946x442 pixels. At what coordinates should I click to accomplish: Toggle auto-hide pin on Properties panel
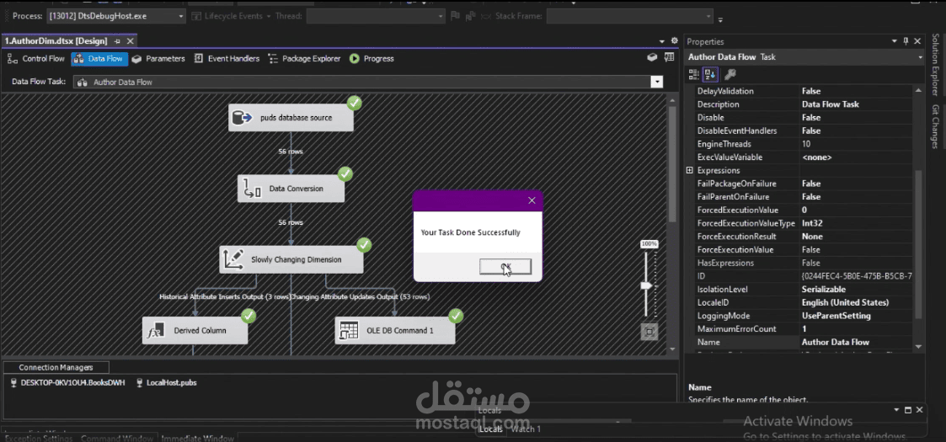pos(906,41)
